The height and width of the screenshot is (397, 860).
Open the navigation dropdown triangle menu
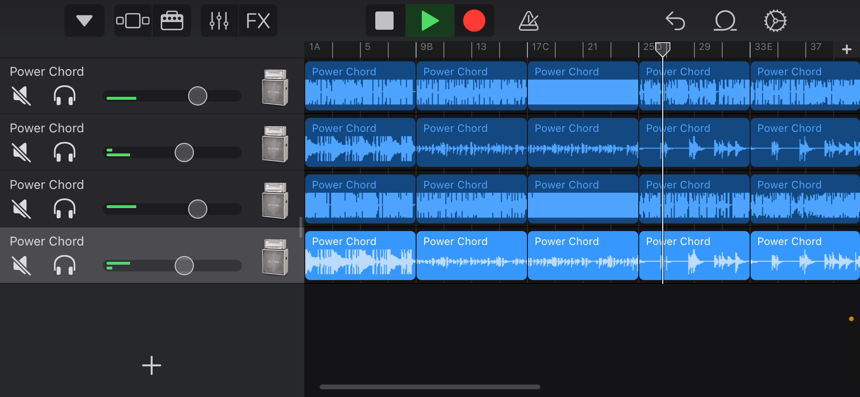click(x=84, y=21)
